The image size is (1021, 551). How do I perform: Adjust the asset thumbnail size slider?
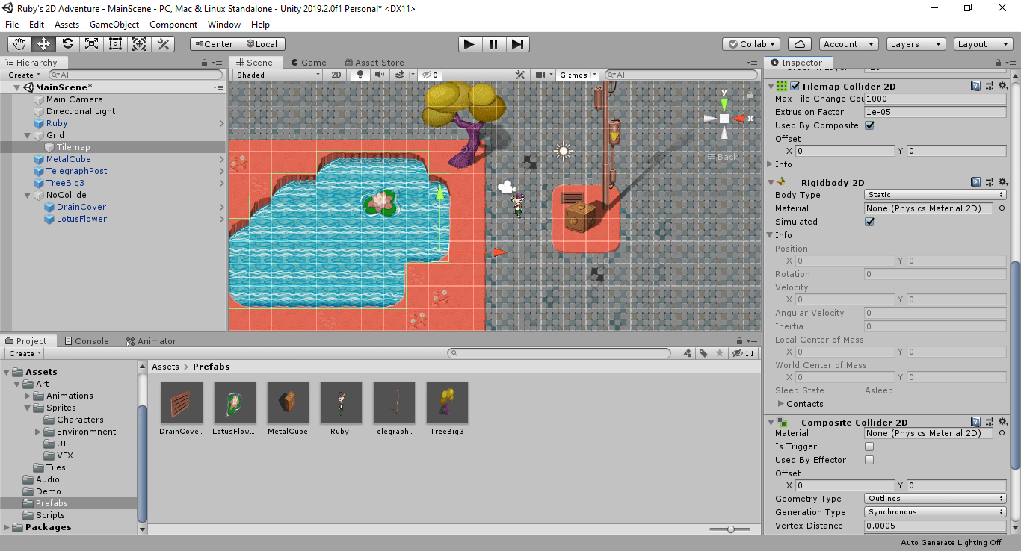click(730, 529)
